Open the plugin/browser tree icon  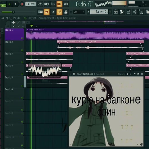click(x=141, y=12)
